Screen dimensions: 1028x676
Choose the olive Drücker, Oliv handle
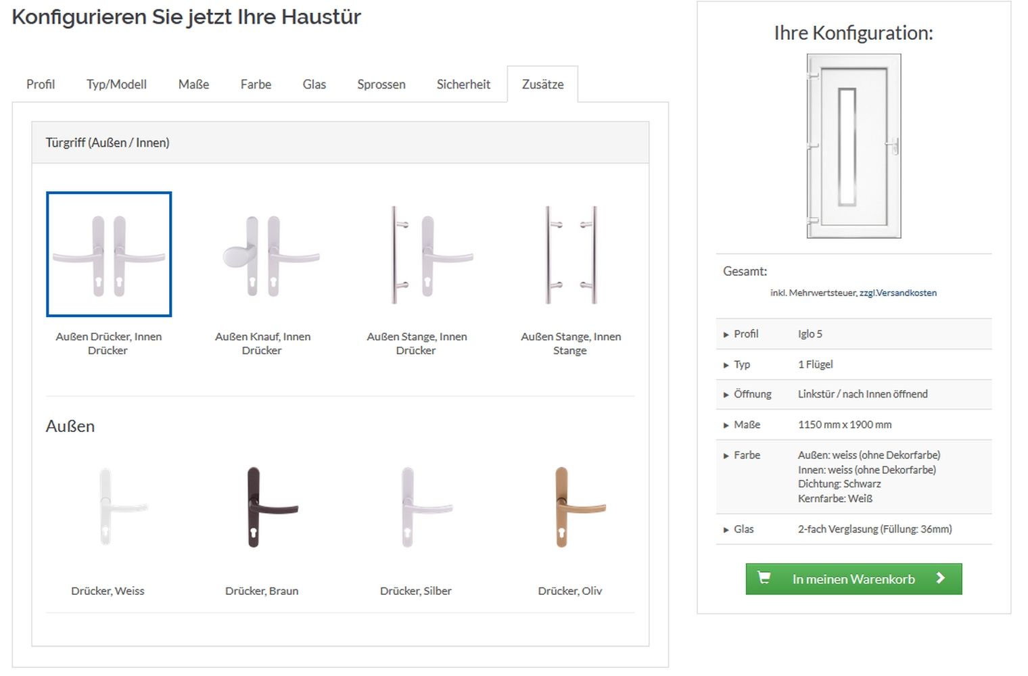(x=571, y=507)
